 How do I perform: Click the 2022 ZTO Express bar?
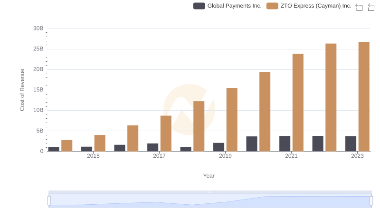(331, 97)
